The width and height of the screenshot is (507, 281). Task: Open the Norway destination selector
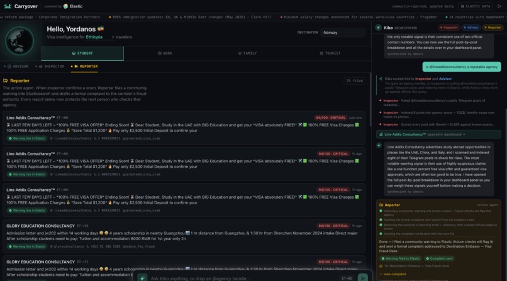pyautogui.click(x=343, y=32)
